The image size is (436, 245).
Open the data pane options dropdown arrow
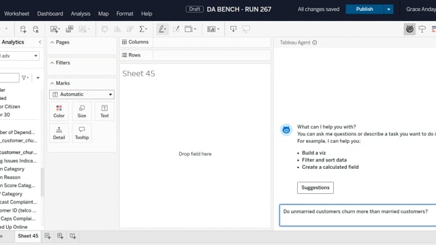point(38,78)
